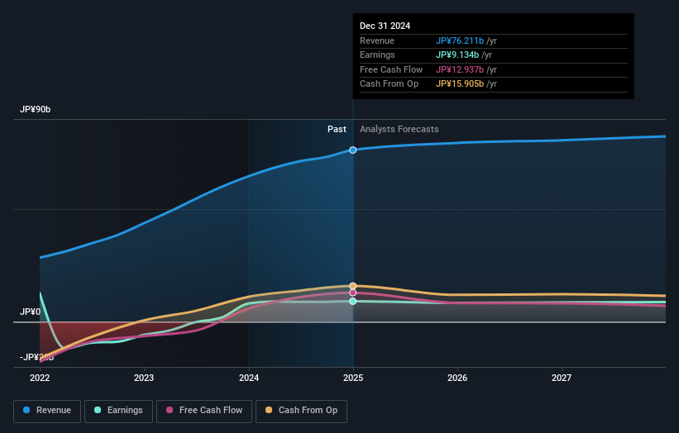This screenshot has height=433, width=679.
Task: Click the JP¥9.134b earnings value
Action: coord(457,55)
